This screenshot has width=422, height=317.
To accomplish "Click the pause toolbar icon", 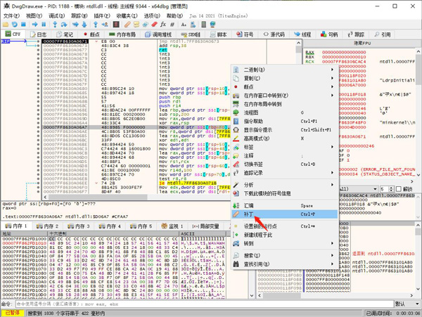I will (44, 25).
